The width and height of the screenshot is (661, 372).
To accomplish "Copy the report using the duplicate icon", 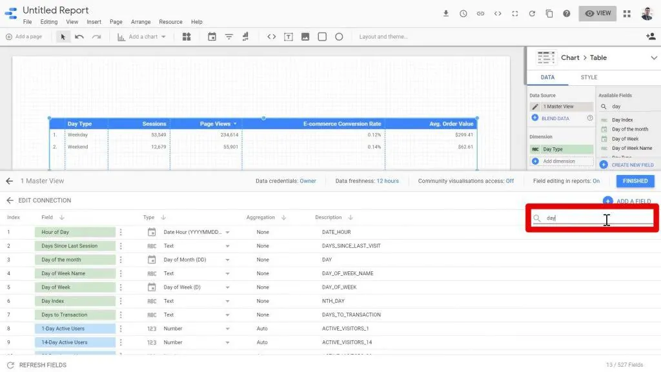I will 549,12.
